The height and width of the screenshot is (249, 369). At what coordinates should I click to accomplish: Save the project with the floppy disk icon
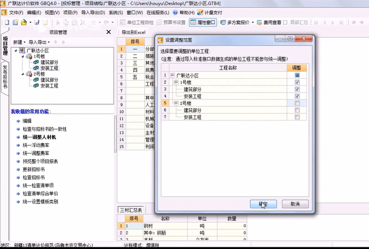(36, 22)
